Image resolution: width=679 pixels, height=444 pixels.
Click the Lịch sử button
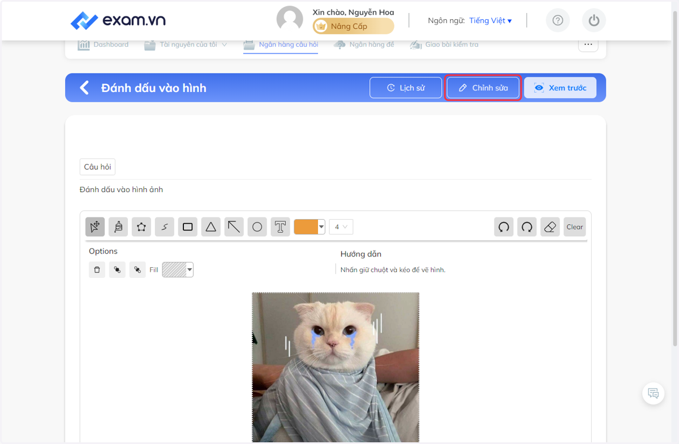coord(406,88)
